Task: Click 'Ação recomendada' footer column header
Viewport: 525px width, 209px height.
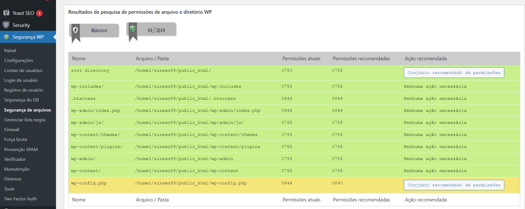Action: 426,200
